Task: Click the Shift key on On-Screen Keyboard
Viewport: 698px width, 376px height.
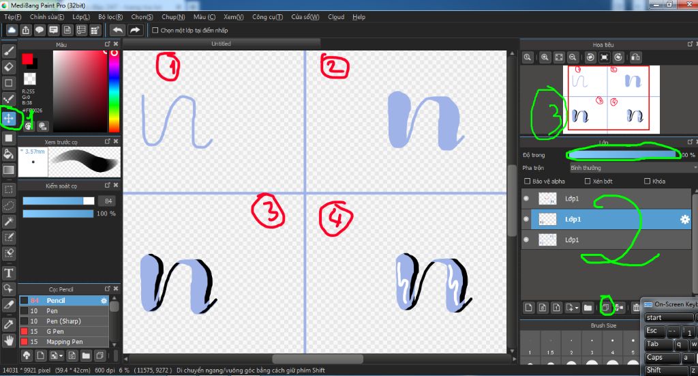Action: pyautogui.click(x=667, y=371)
